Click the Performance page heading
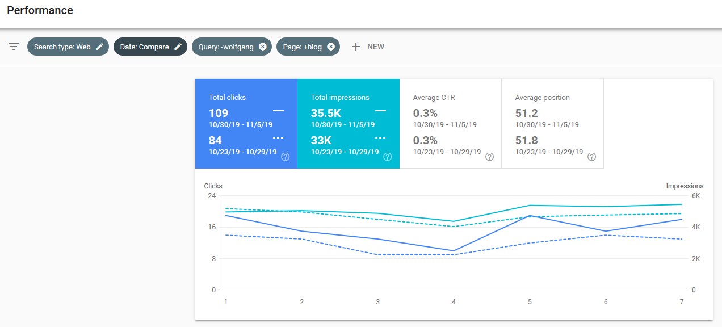The height and width of the screenshot is (327, 722). [x=40, y=10]
